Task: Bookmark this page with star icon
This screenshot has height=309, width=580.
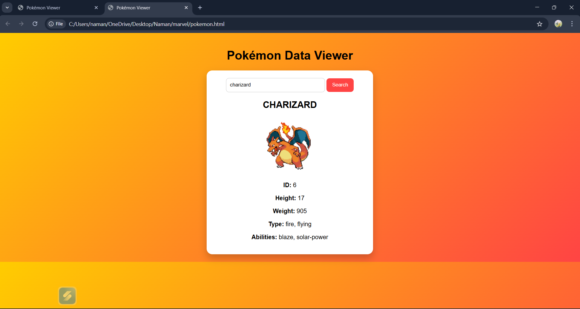Action: click(x=539, y=24)
